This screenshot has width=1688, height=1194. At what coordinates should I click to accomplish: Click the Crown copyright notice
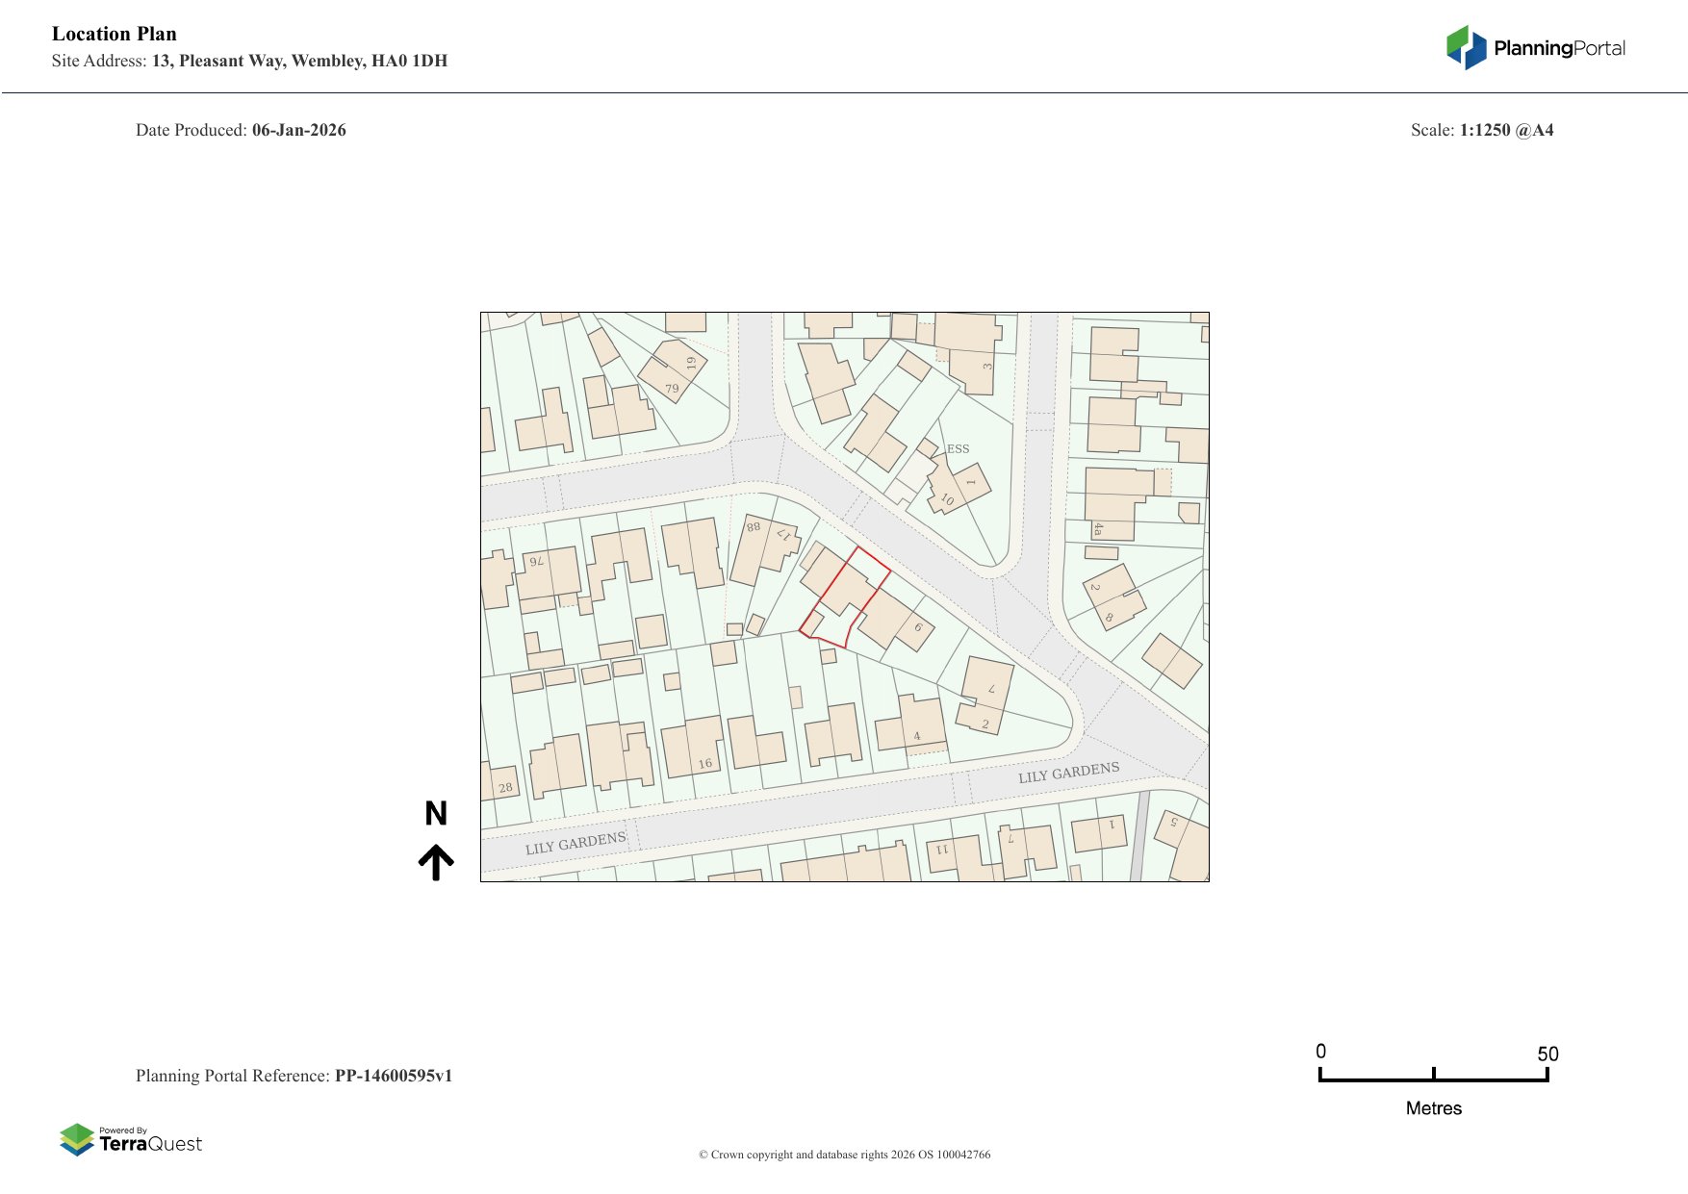point(844,1155)
